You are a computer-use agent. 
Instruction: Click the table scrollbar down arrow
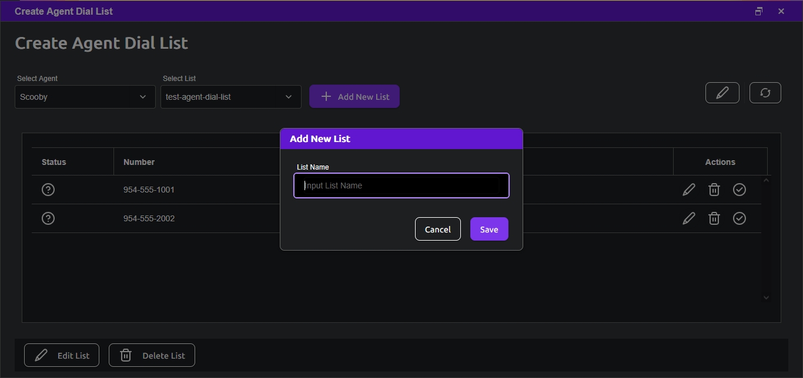coord(766,298)
